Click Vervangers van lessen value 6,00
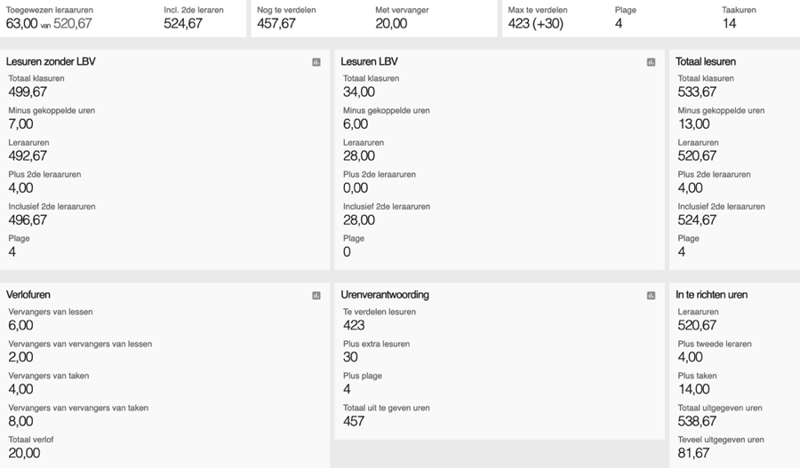800x468 pixels. pos(21,325)
